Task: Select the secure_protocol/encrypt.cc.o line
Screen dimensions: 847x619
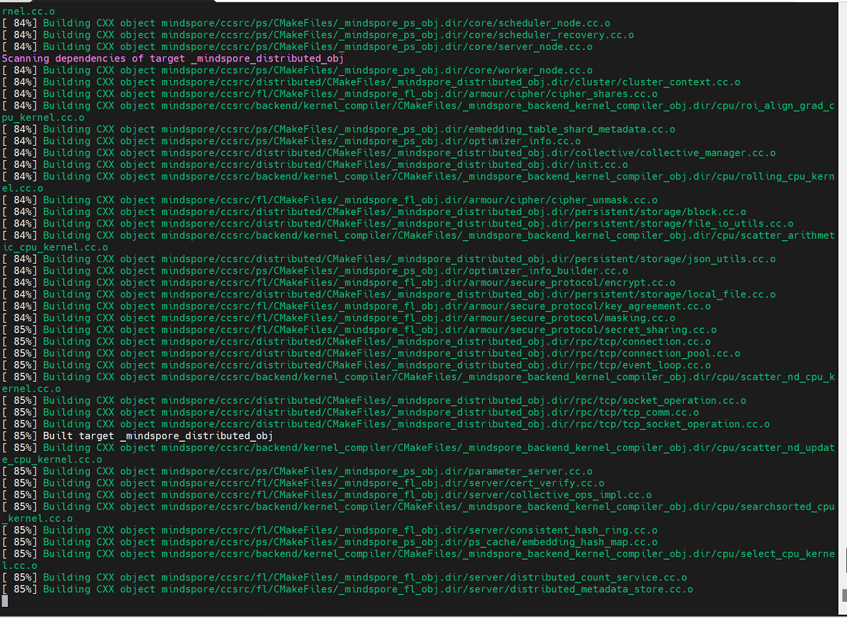Action: [x=338, y=283]
